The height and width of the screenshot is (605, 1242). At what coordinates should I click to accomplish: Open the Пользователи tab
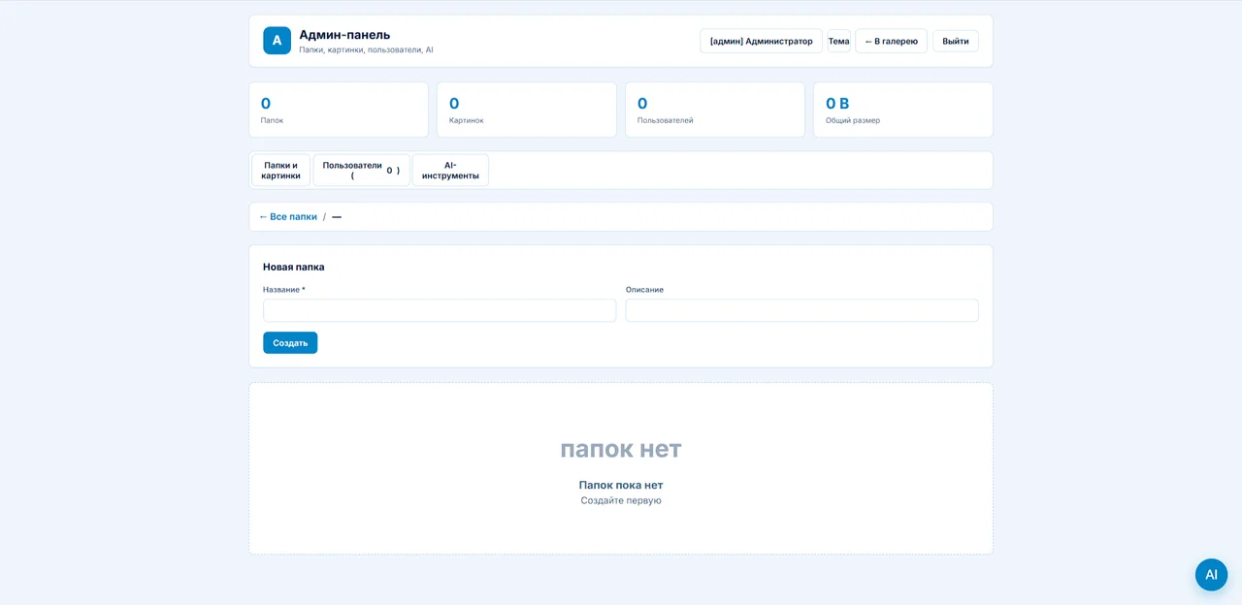361,171
